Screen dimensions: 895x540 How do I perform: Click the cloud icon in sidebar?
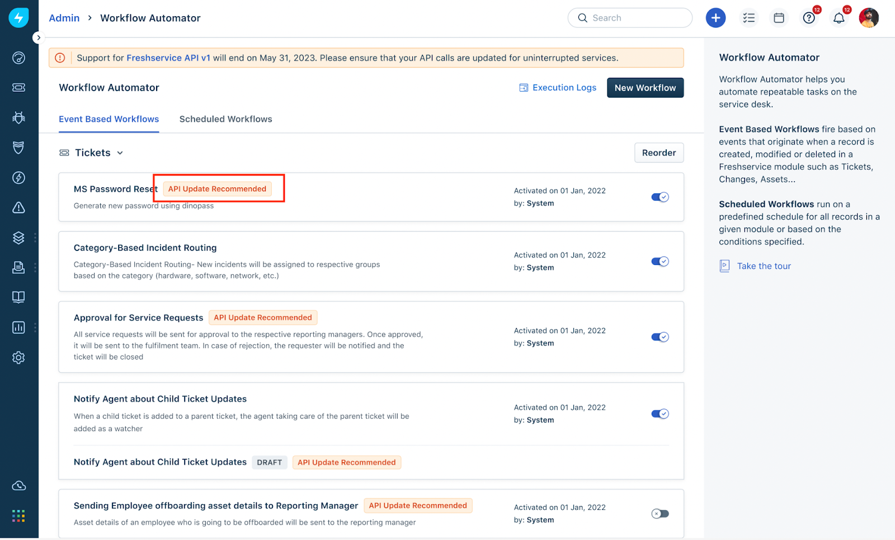point(18,486)
